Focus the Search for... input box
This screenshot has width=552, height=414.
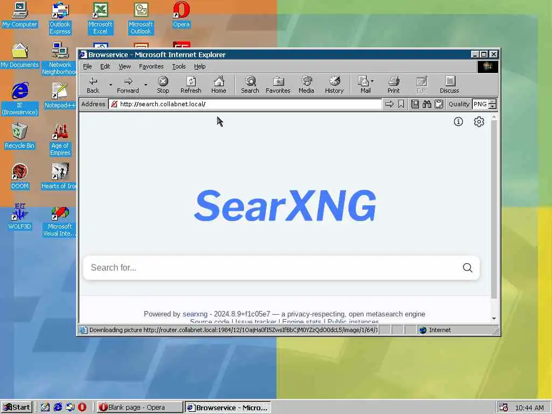coord(271,267)
